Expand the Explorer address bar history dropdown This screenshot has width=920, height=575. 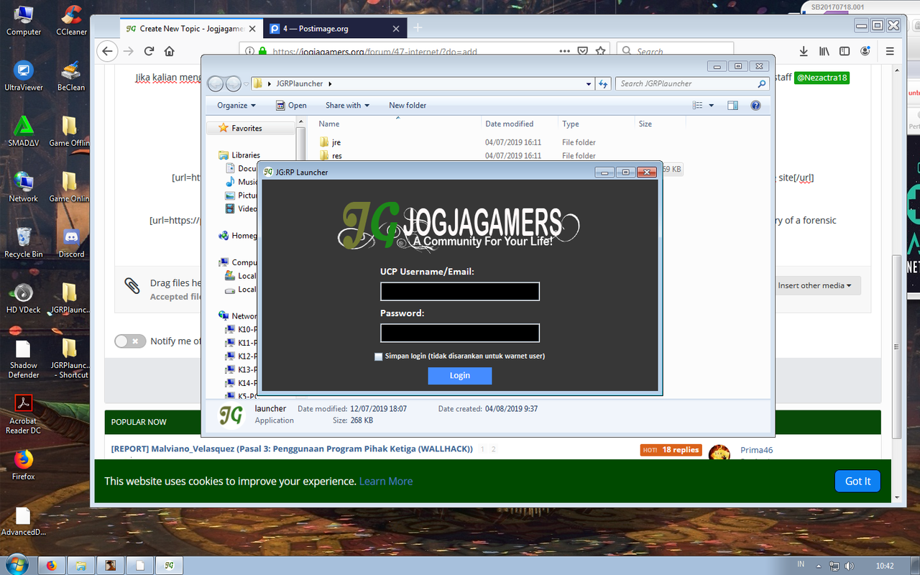click(x=589, y=84)
